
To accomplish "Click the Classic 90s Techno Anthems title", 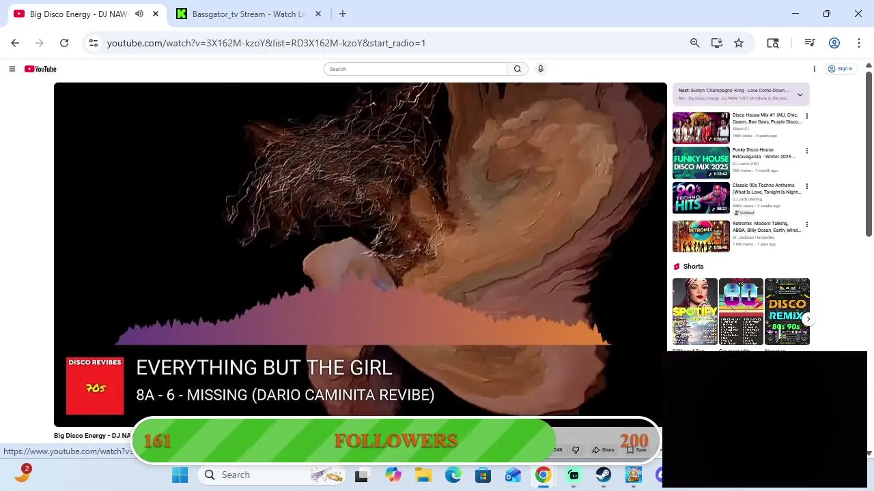I will (x=766, y=189).
